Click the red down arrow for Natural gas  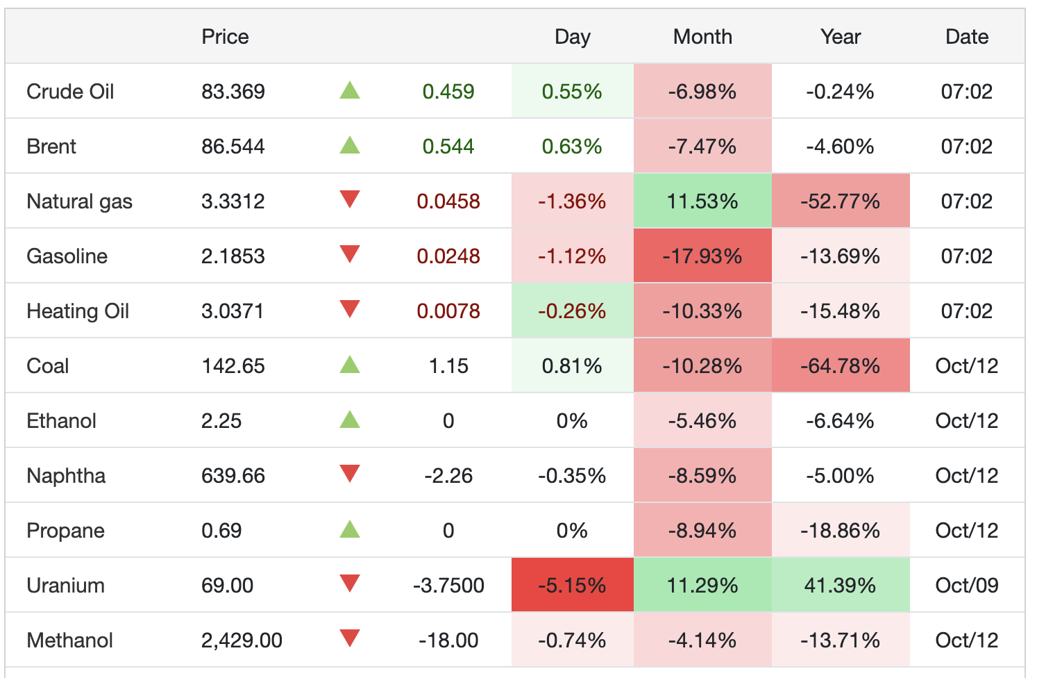click(350, 200)
